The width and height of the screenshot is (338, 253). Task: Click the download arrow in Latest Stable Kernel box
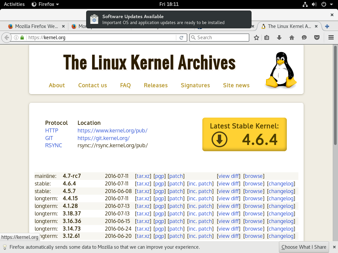tap(220, 139)
